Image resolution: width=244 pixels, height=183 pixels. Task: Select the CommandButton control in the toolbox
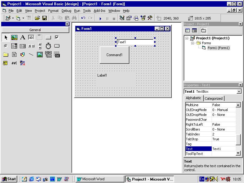click(x=48, y=37)
